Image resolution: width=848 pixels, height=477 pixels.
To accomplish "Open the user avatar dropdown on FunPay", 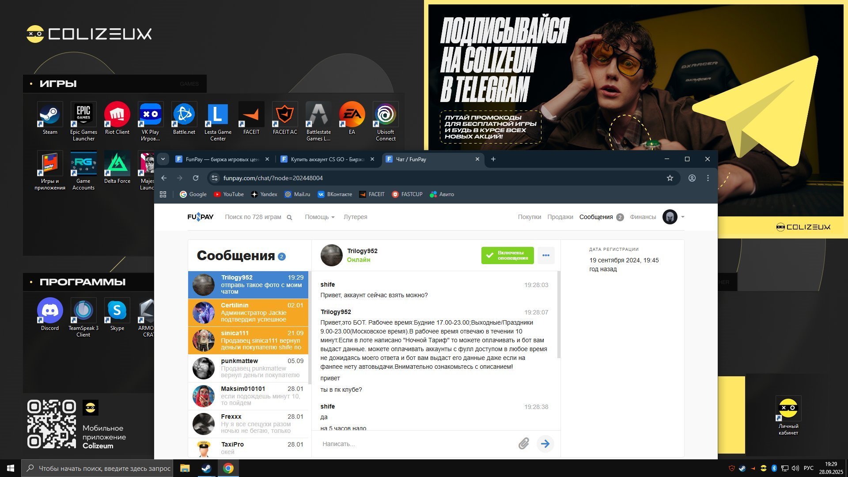I will (x=674, y=217).
